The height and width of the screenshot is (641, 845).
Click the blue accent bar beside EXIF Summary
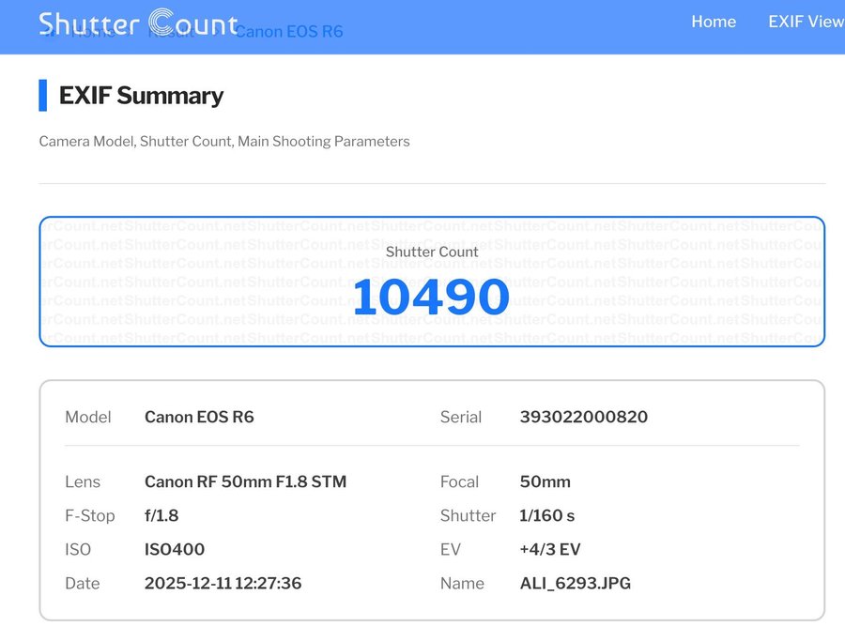pyautogui.click(x=42, y=95)
